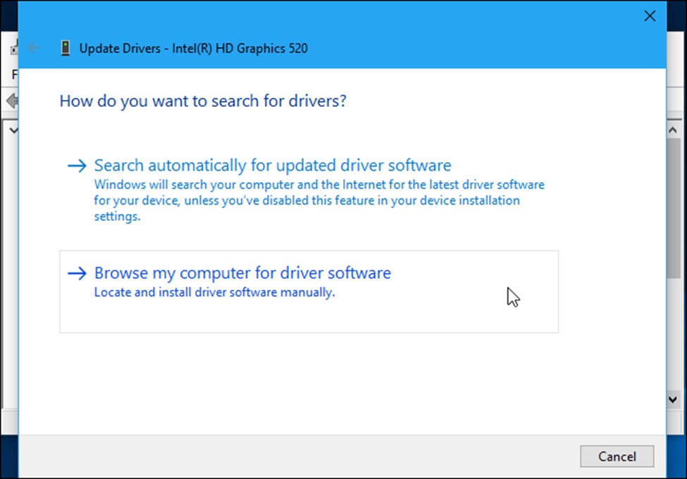Choose Search automatically for updated driver software
Viewport: 687px width, 479px height.
[272, 166]
